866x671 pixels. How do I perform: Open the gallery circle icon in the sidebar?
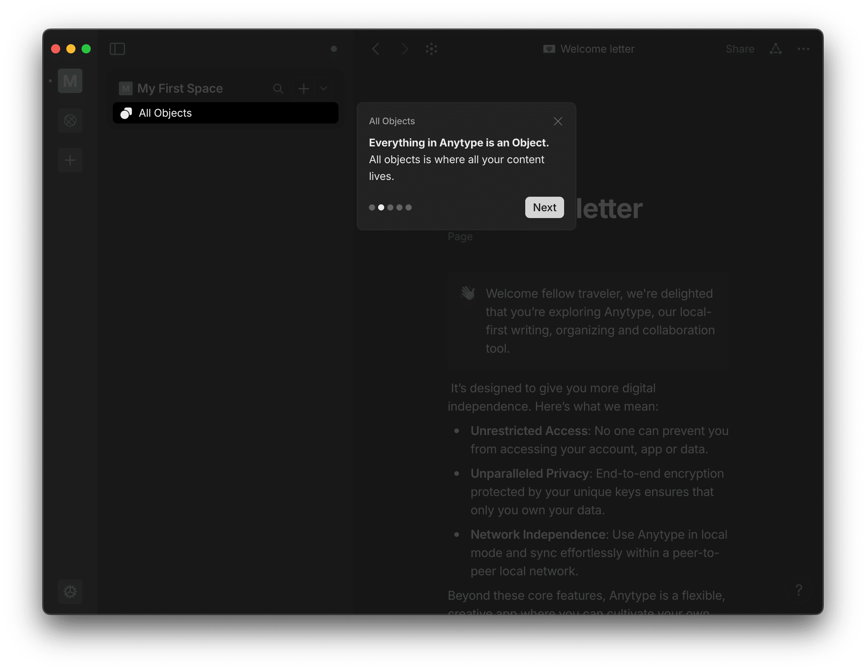pyautogui.click(x=70, y=120)
